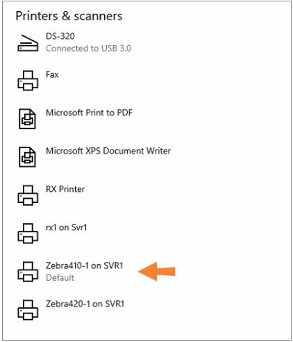Screen dimensions: 293x342
Task: Click the Fax printer icon
Action: [x=28, y=81]
